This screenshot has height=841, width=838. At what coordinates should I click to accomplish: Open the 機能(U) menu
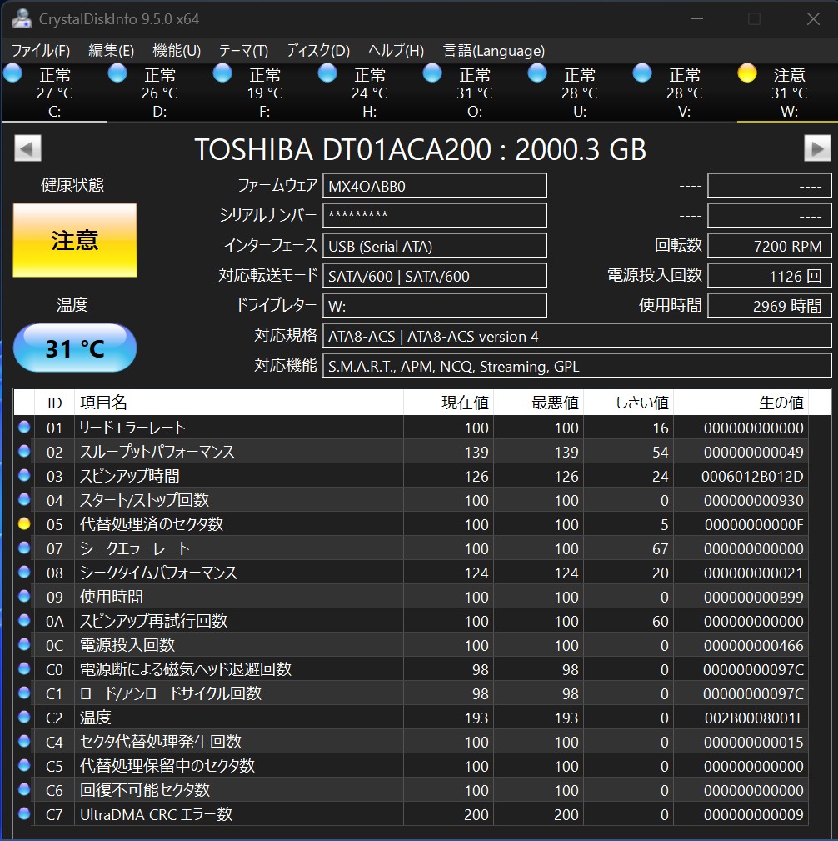coord(177,51)
